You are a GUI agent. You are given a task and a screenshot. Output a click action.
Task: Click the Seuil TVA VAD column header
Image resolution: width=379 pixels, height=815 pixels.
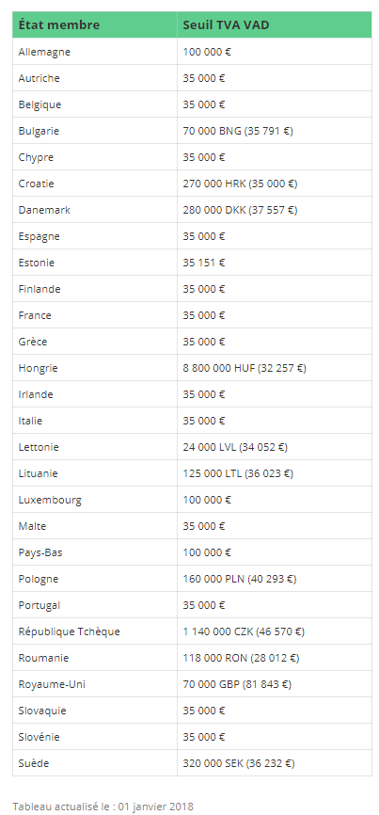275,24
